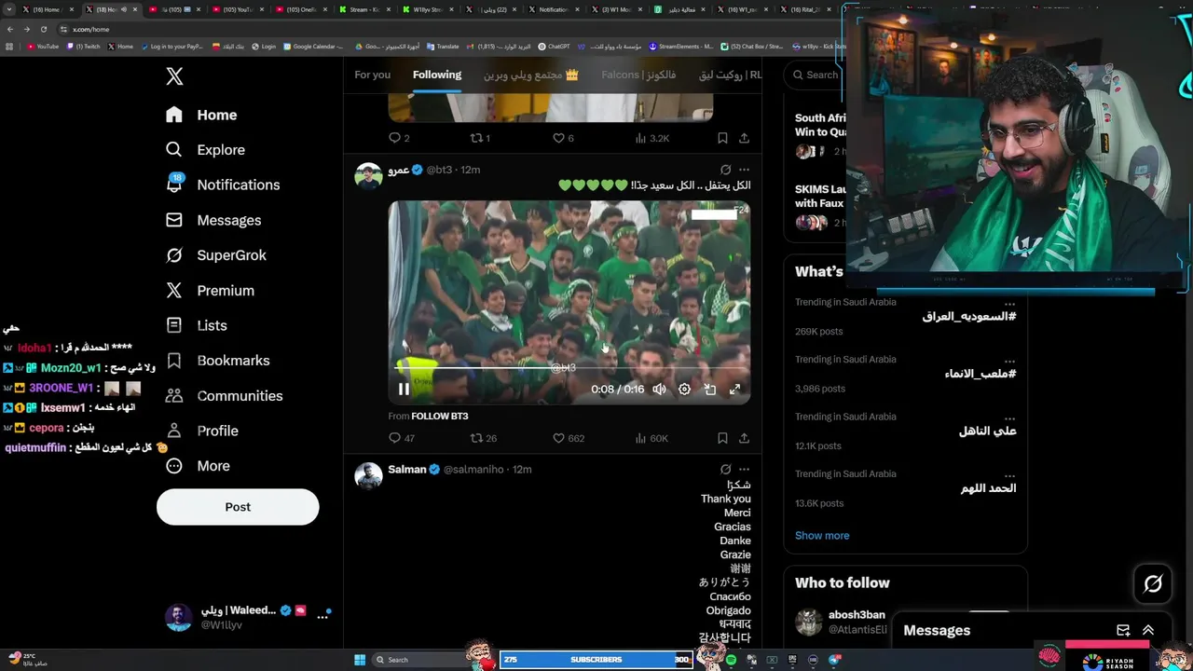
Task: Seek on the video progress bar
Action: 569,369
